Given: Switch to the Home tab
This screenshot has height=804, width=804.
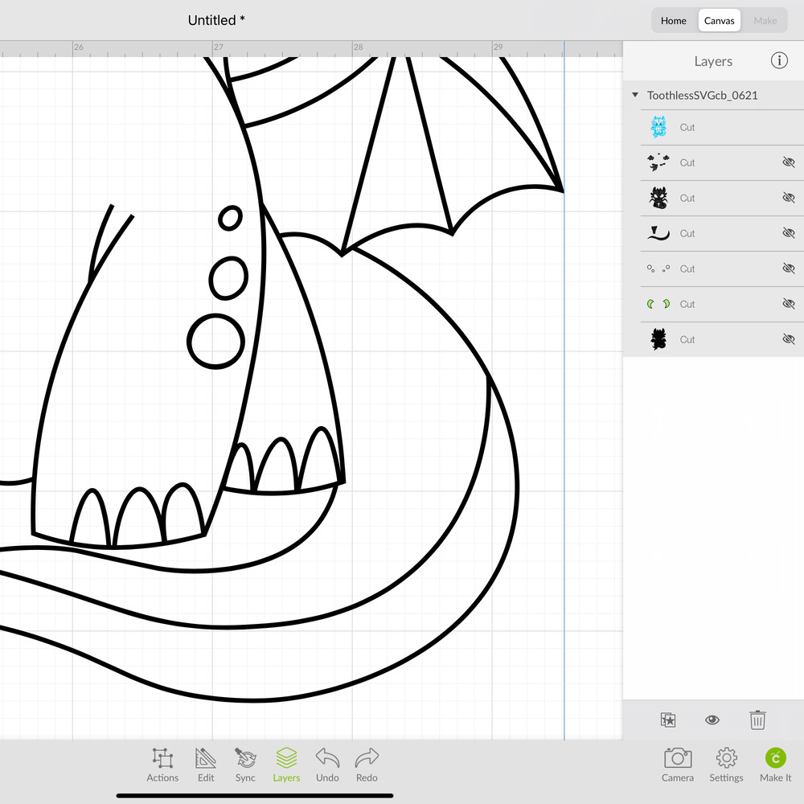Looking at the screenshot, I should tap(674, 21).
